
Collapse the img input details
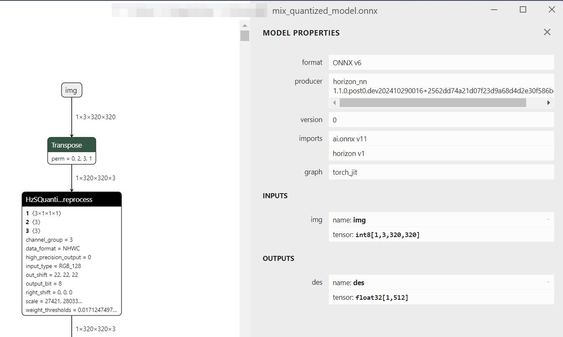tap(548, 220)
